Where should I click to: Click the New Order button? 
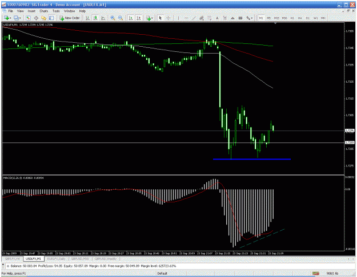coord(70,18)
